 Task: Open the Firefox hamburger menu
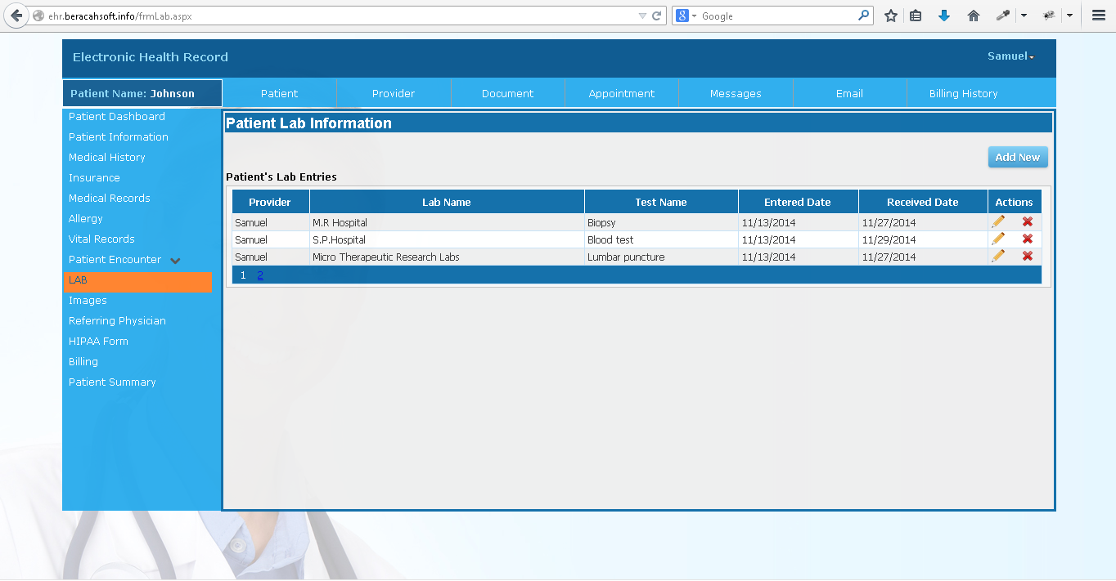pyautogui.click(x=1099, y=16)
